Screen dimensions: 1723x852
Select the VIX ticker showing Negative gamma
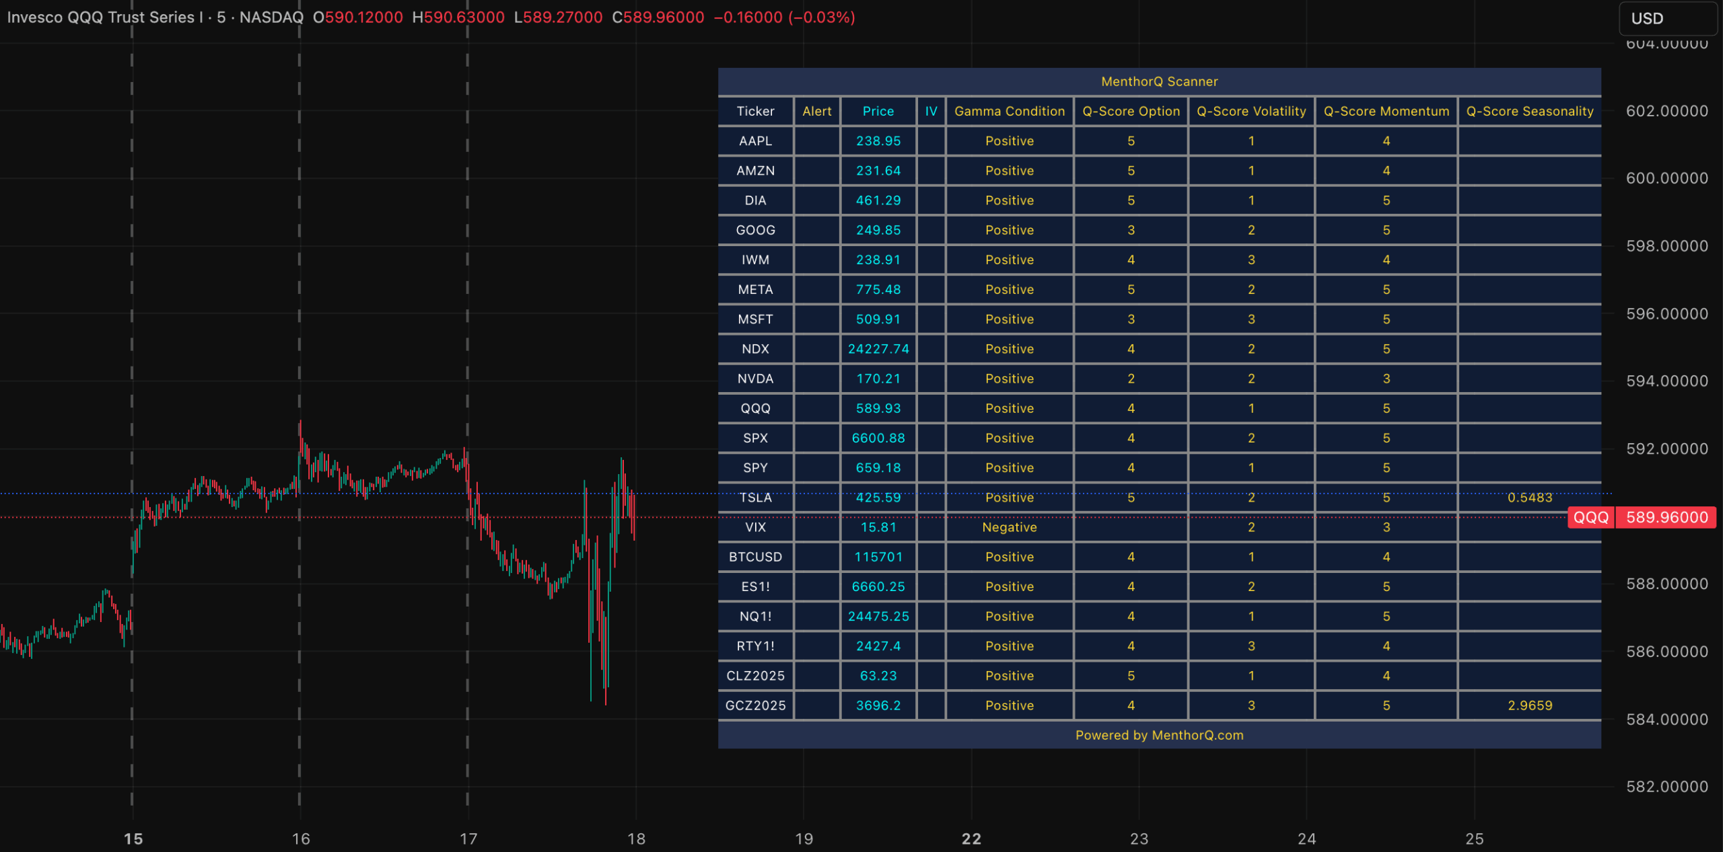point(755,527)
